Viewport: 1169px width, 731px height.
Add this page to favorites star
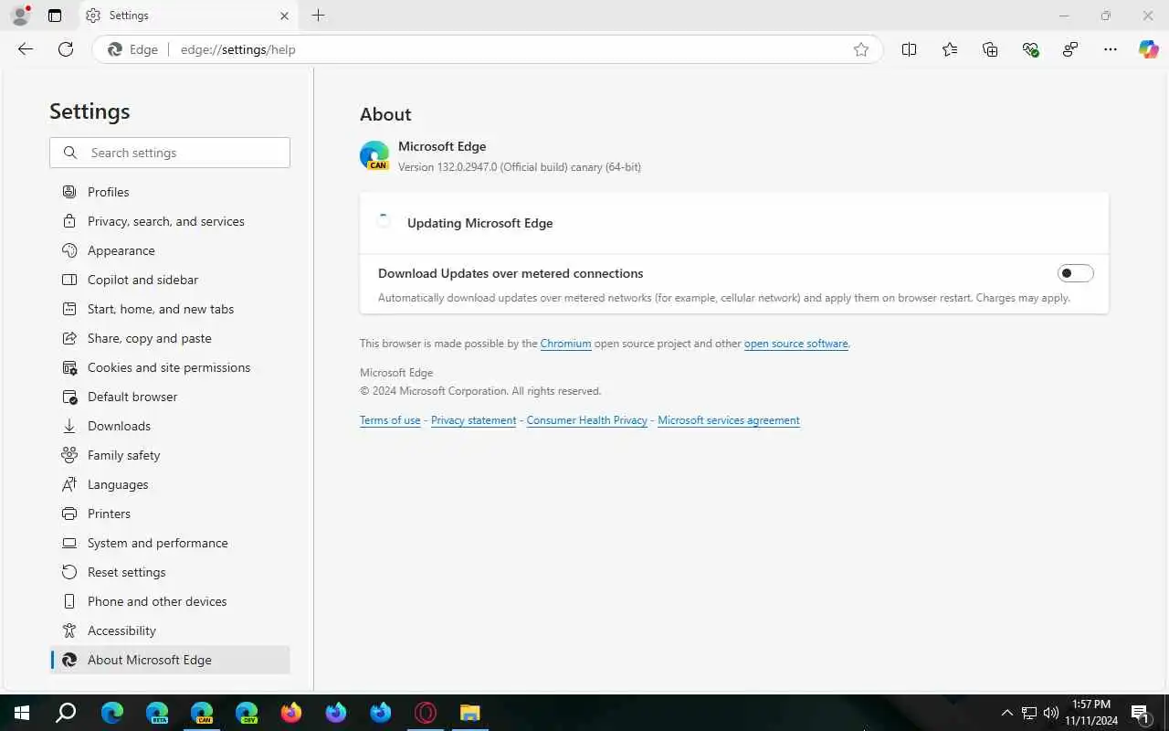click(x=860, y=49)
